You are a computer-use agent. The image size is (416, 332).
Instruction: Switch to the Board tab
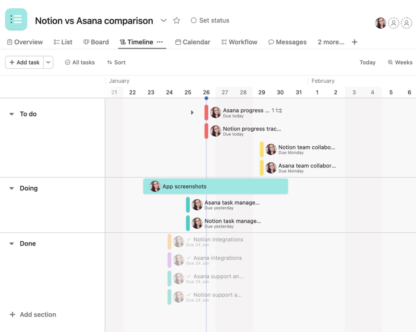96,42
